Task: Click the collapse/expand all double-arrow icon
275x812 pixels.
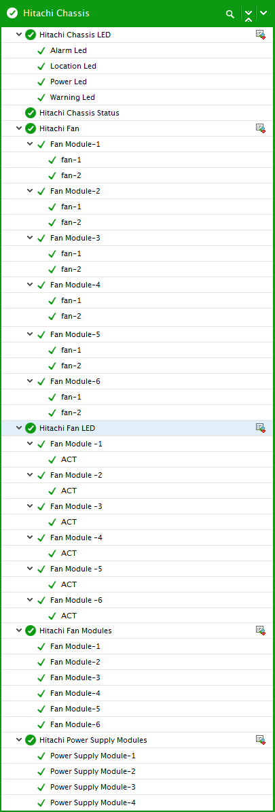Action: pos(249,14)
